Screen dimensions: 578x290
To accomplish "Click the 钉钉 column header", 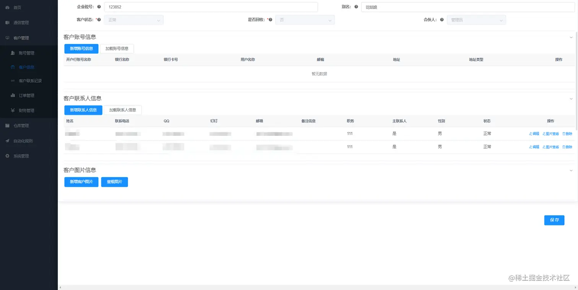I will tap(214, 121).
